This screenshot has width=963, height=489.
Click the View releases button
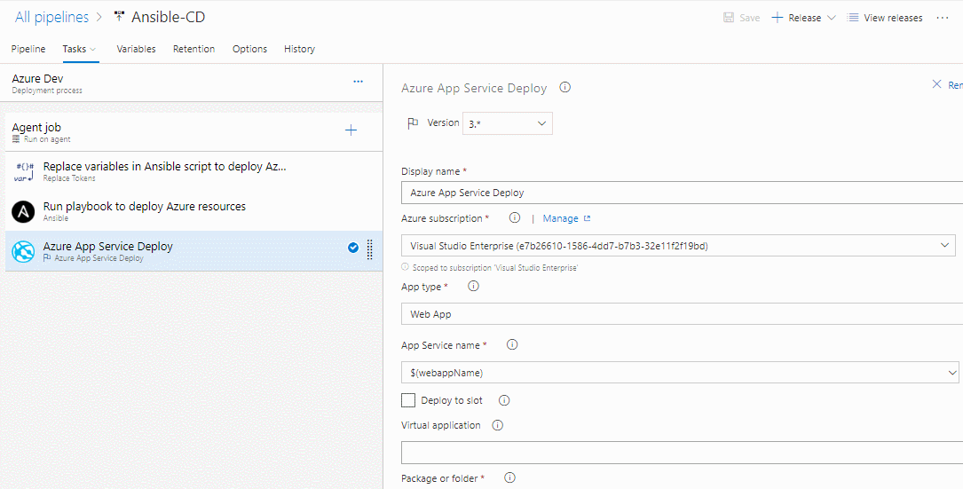tap(884, 18)
